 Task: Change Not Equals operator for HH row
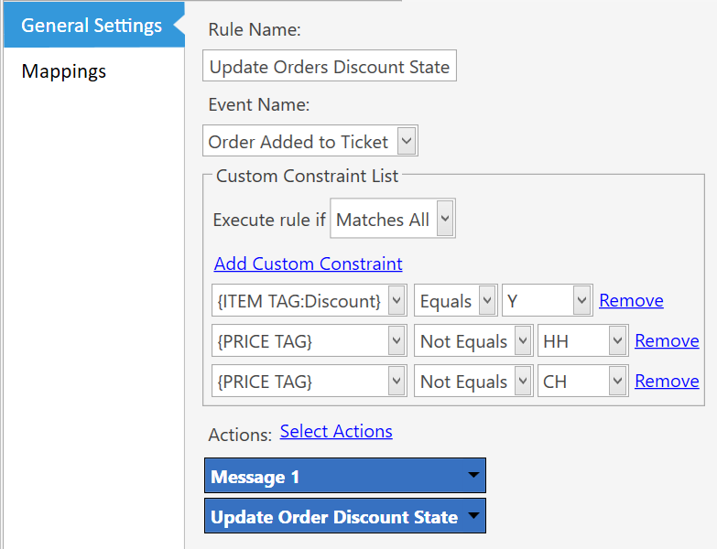(x=473, y=341)
